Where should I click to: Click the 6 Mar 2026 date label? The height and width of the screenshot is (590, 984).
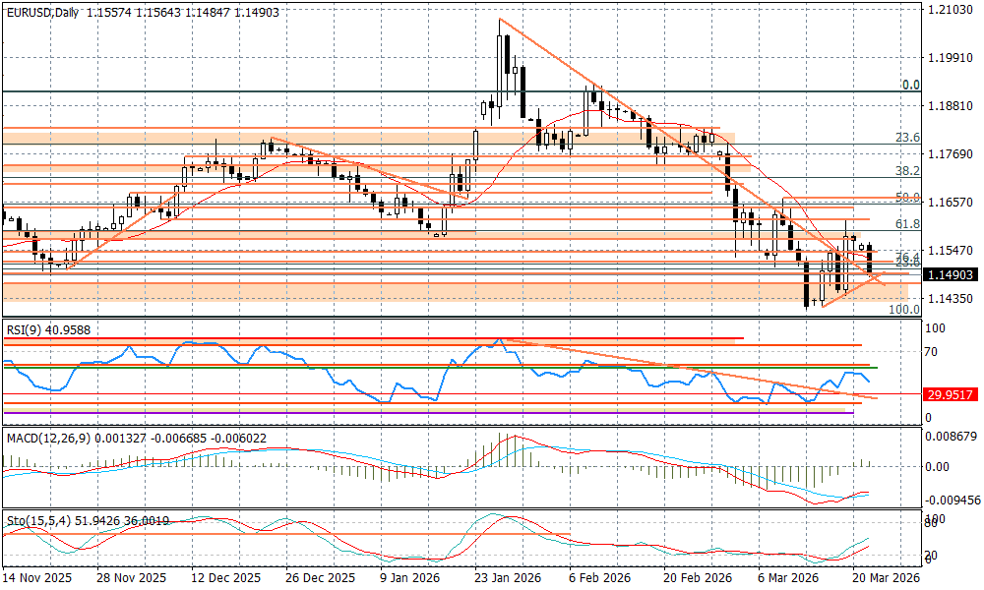[x=789, y=579]
